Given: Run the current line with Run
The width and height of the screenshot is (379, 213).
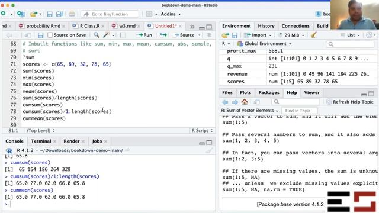Looking at the screenshot, I should (x=144, y=35).
